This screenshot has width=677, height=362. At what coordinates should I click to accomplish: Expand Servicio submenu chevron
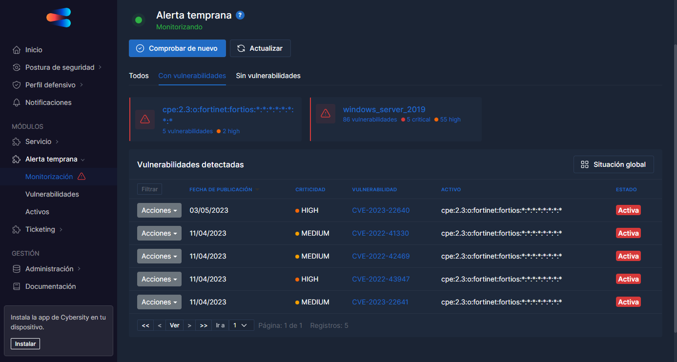(57, 141)
